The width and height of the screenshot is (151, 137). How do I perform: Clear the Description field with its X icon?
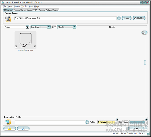click(147, 120)
